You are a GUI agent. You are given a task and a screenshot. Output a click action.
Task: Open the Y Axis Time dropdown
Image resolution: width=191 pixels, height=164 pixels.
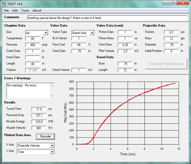[52, 152]
